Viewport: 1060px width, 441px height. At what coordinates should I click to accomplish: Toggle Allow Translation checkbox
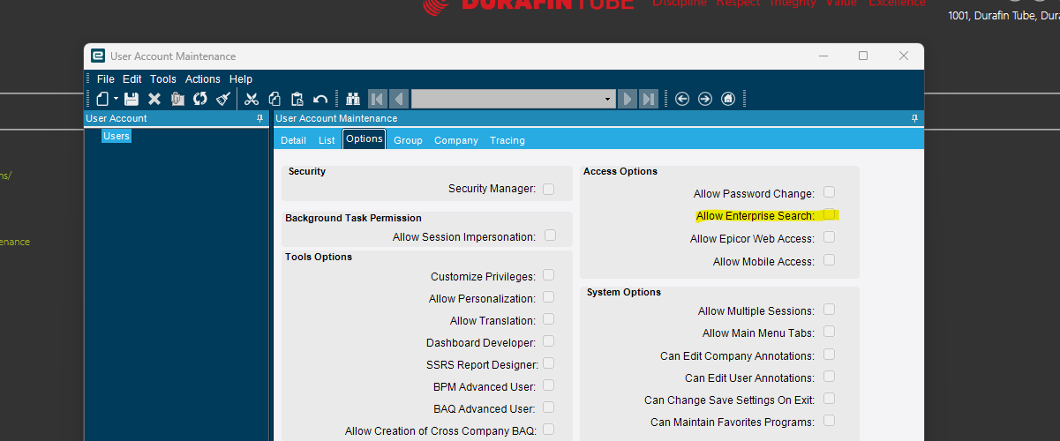click(x=549, y=319)
